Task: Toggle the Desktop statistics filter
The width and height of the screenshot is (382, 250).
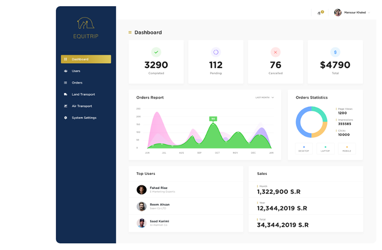Action: click(304, 149)
